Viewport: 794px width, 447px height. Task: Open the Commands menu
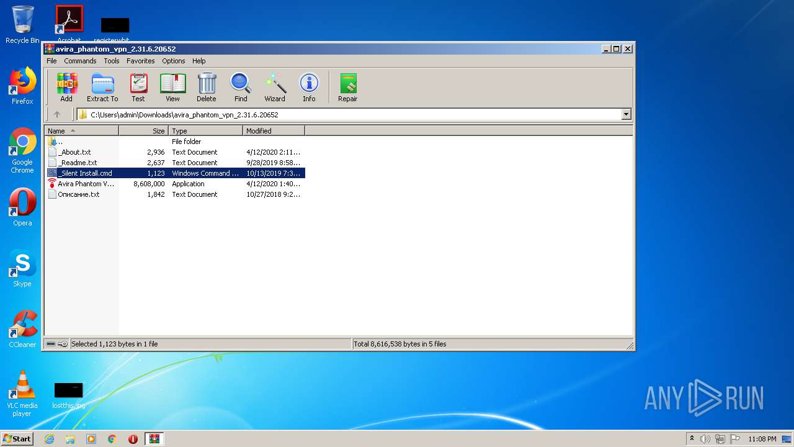80,61
